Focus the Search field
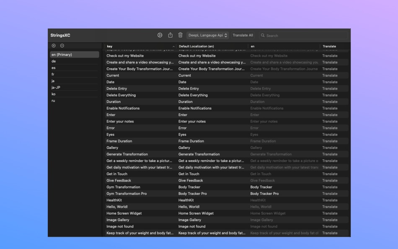The width and height of the screenshot is (398, 249). tap(303, 36)
